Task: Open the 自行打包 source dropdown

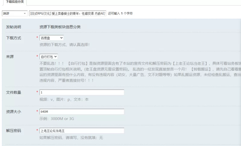Action: pos(49,57)
